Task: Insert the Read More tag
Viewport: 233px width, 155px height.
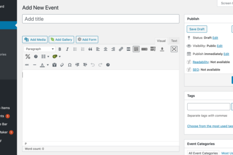Action: point(129,49)
